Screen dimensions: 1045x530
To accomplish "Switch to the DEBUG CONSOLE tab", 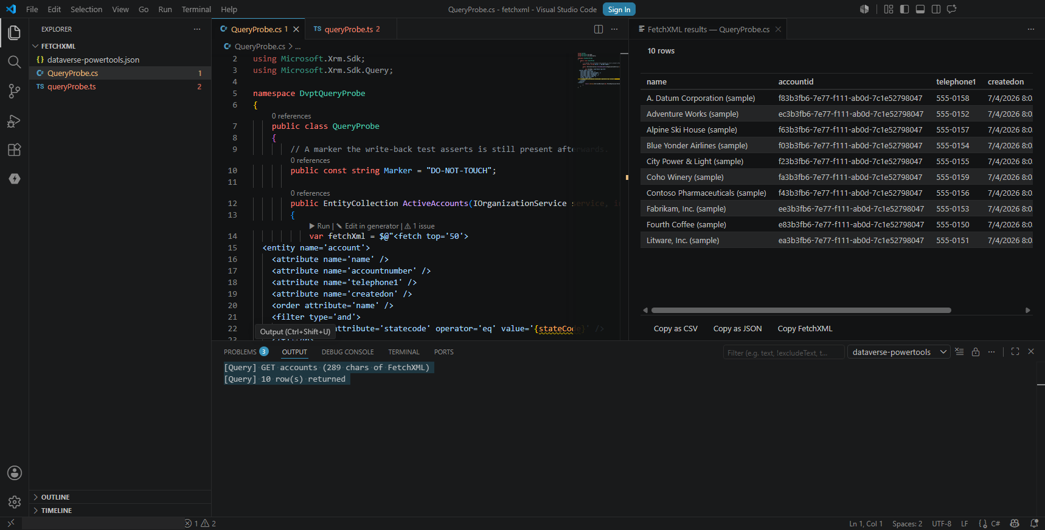I will 348,352.
